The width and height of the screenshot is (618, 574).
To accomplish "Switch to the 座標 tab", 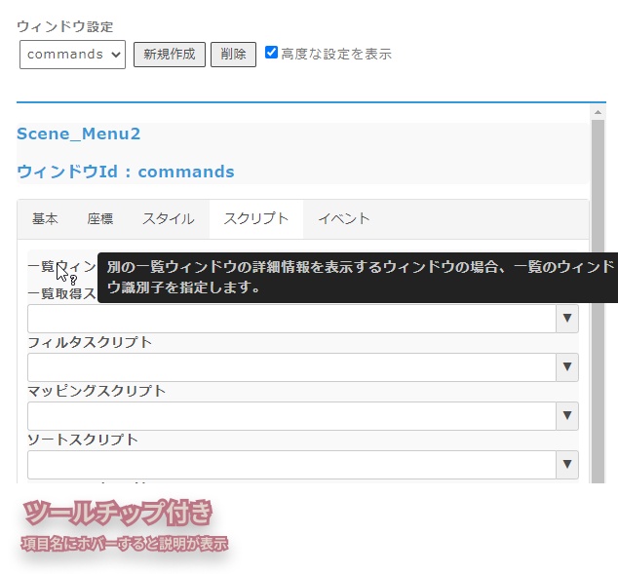I will pos(100,218).
